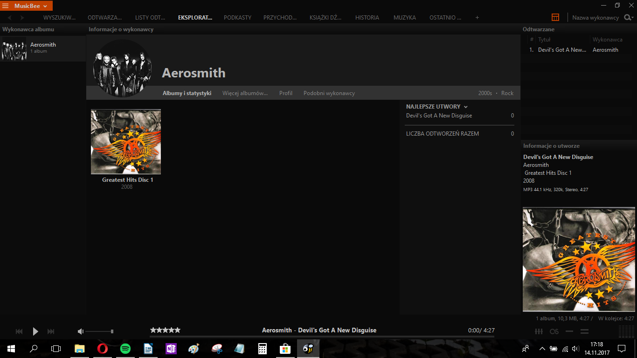Open the MusicBee main menu dropdown
The height and width of the screenshot is (358, 637).
click(x=27, y=6)
